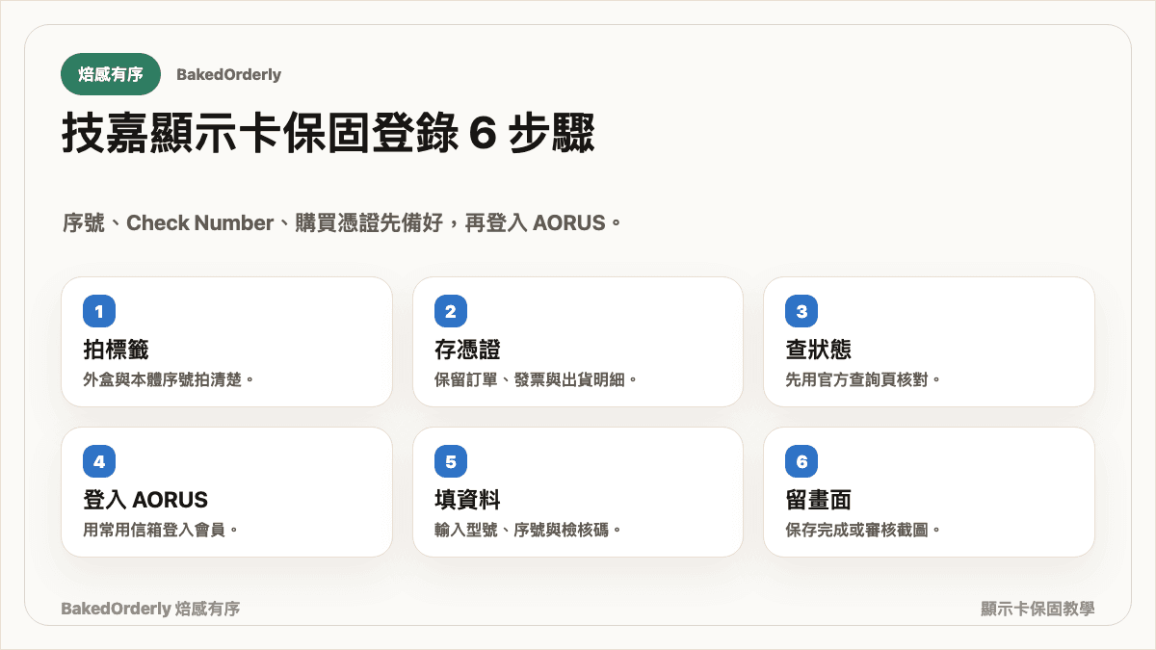Viewport: 1156px width, 650px height.
Task: Click the number 2 step badge
Action: click(x=451, y=311)
